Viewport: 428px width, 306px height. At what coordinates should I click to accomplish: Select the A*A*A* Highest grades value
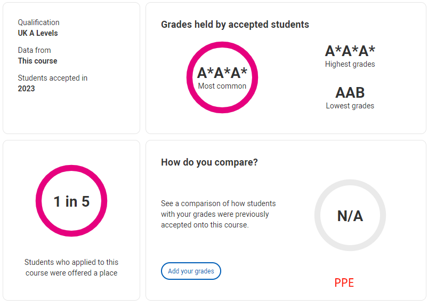point(350,51)
